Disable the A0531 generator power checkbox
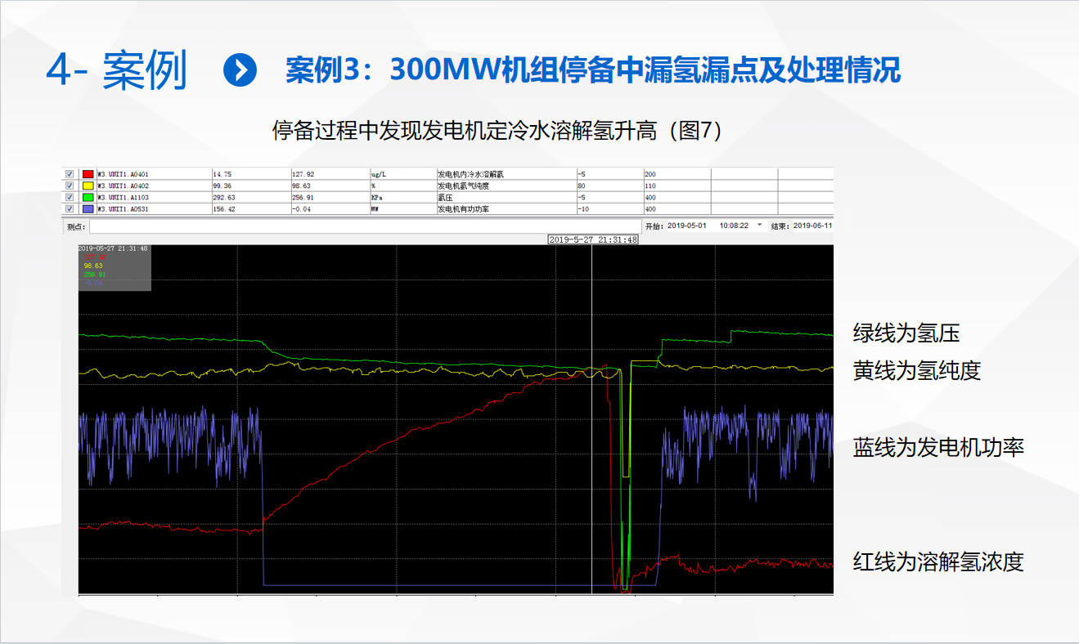 [x=70, y=208]
